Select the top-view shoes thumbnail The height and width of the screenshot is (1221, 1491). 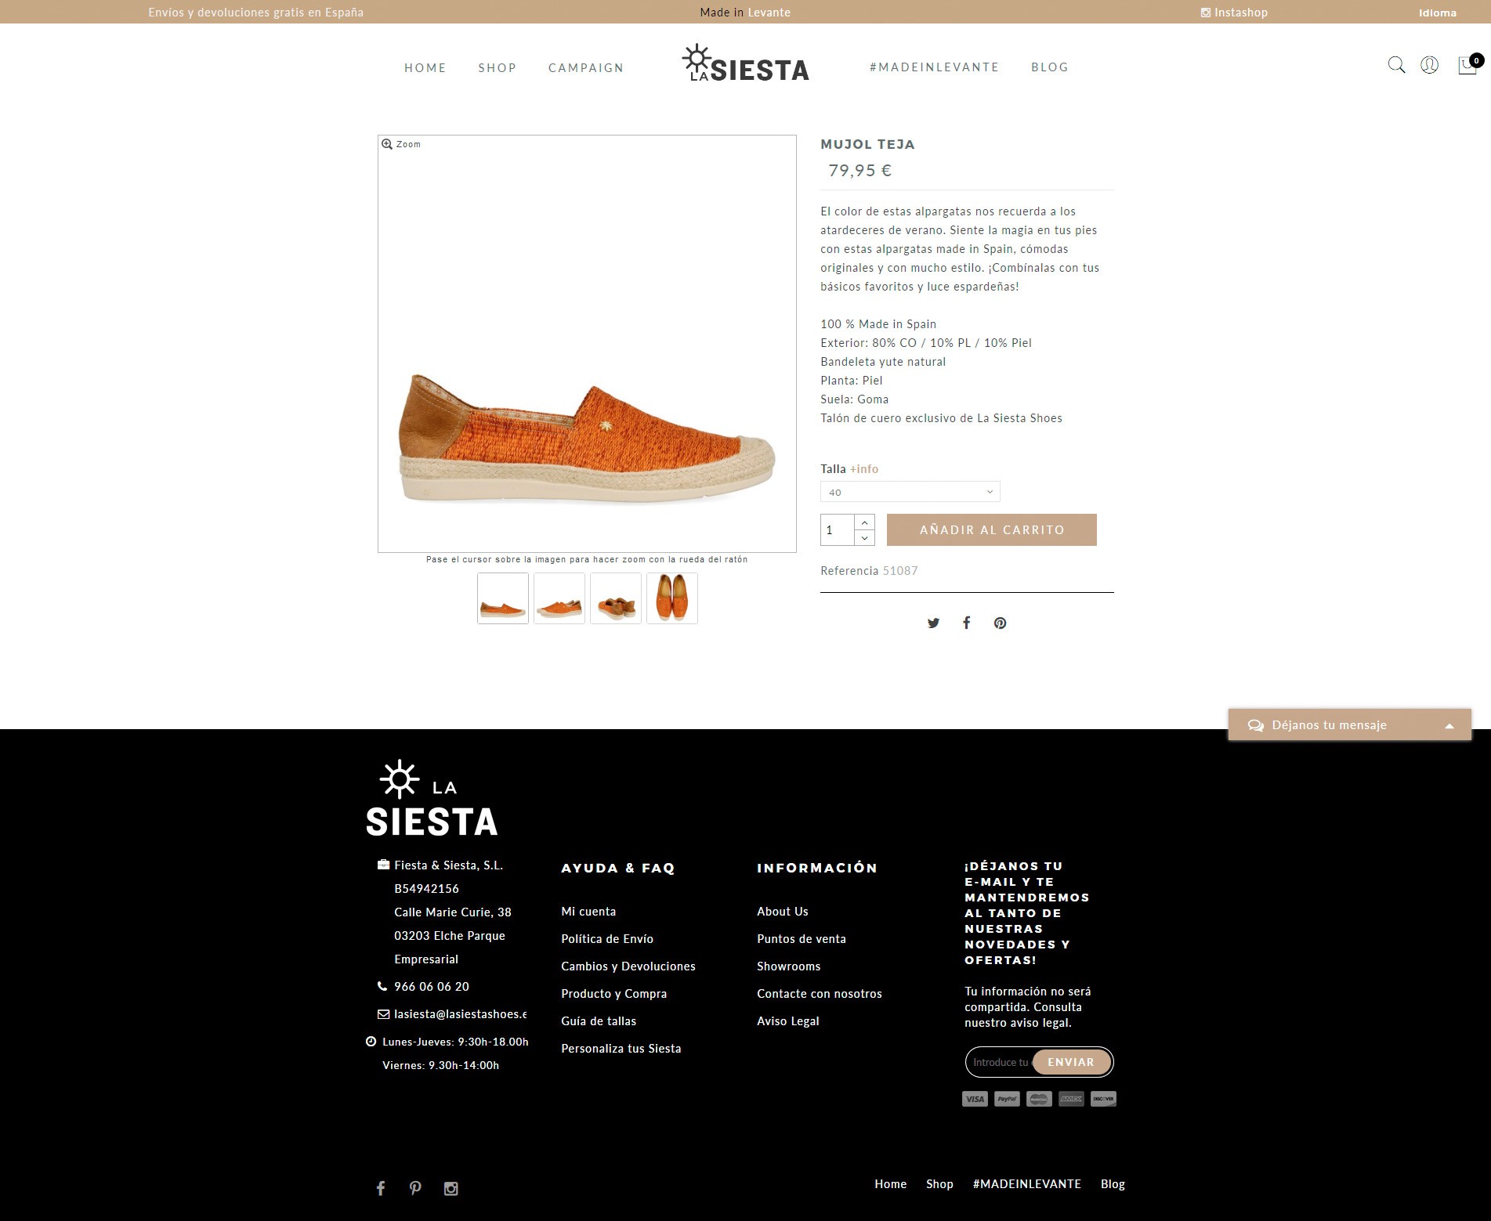(671, 598)
